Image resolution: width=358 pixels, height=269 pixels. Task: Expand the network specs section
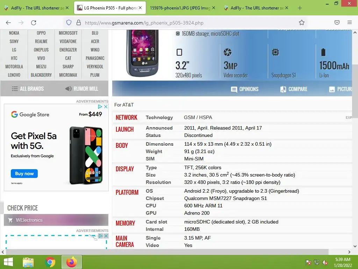(x=349, y=118)
